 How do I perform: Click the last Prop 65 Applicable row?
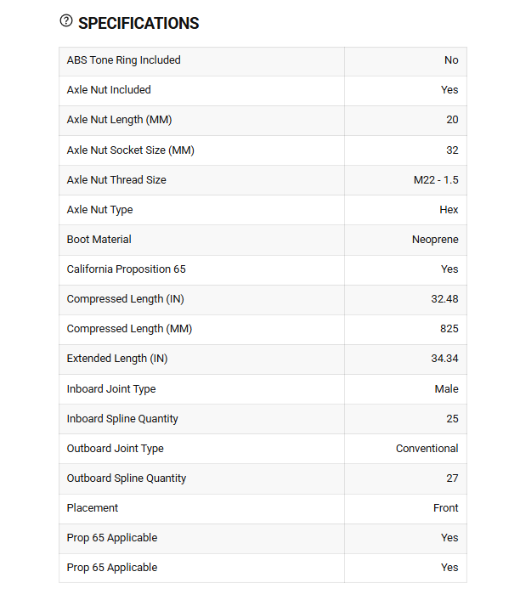pyautogui.click(x=263, y=569)
